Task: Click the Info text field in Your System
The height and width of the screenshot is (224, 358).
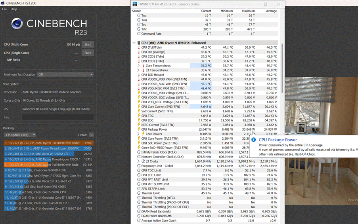Action: [x=57, y=117]
